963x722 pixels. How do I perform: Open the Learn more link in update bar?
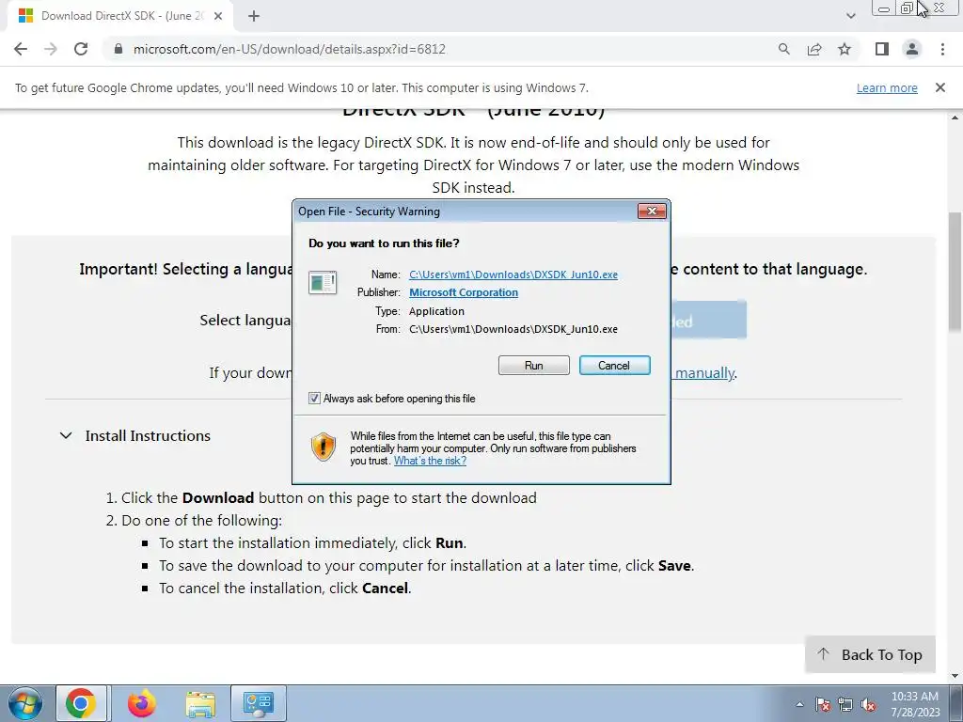pos(887,87)
